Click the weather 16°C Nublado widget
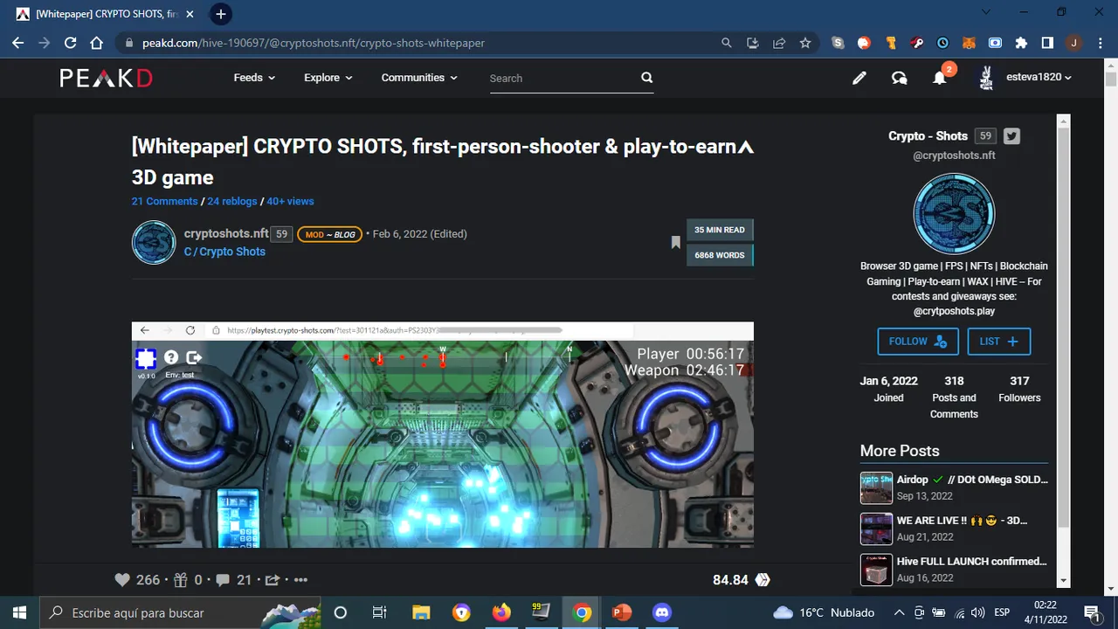 coord(824,612)
